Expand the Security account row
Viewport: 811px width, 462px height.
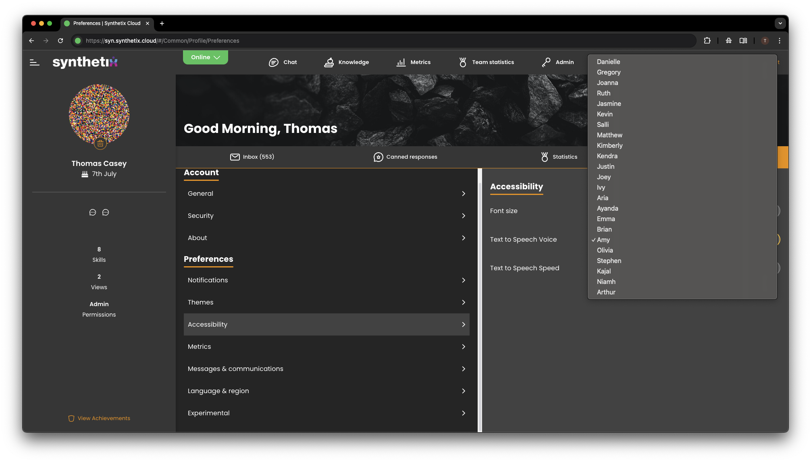pyautogui.click(x=326, y=215)
